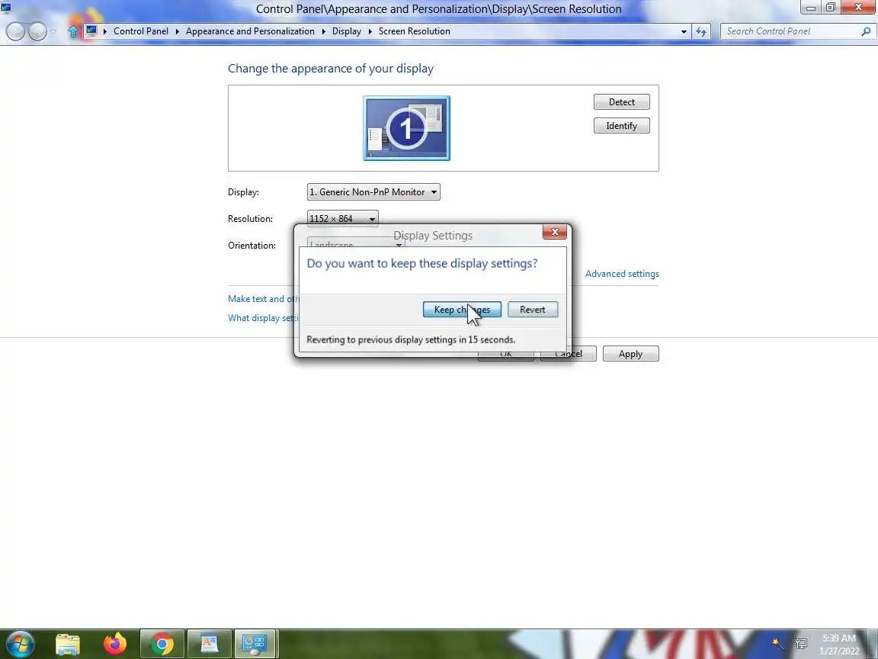Image resolution: width=878 pixels, height=659 pixels.
Task: Open the Windows Start menu
Action: click(x=20, y=644)
